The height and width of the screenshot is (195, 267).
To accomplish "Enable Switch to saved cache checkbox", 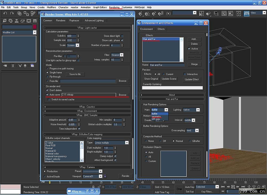I will (x=49, y=99).
